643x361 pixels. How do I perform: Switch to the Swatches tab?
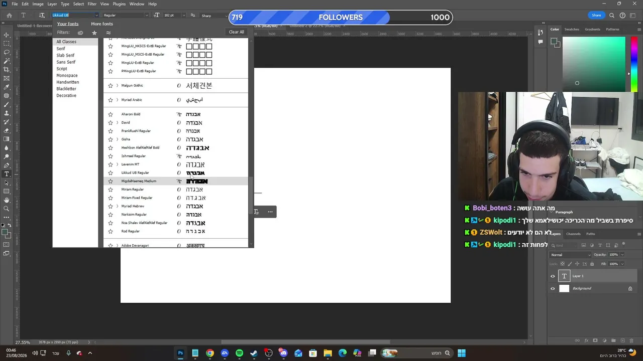[572, 29]
